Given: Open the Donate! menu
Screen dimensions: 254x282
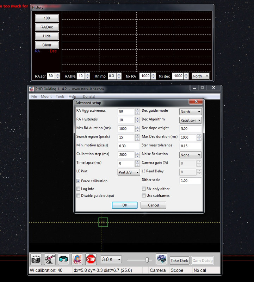Looking at the screenshot, I should tap(89, 96).
